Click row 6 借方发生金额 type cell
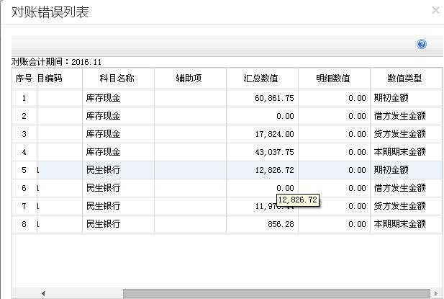 (406, 188)
